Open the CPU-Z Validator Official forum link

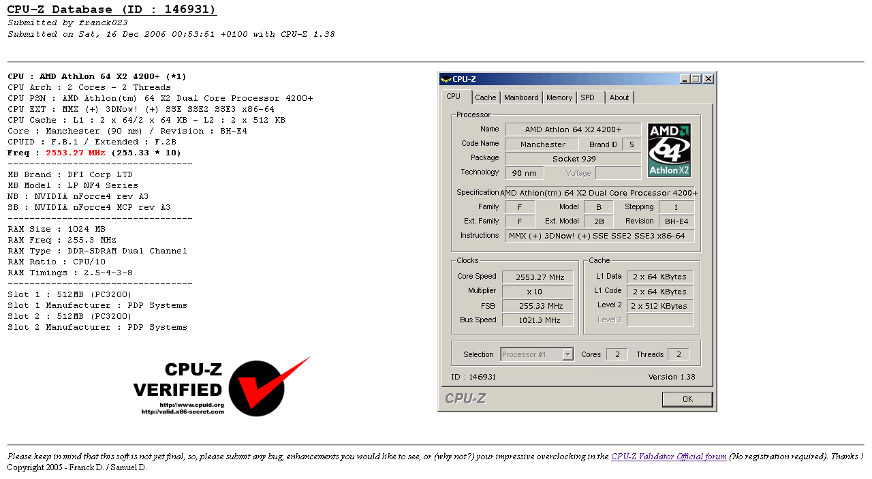pyautogui.click(x=669, y=457)
